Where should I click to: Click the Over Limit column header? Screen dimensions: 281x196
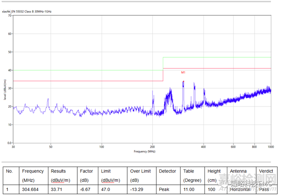point(140,171)
